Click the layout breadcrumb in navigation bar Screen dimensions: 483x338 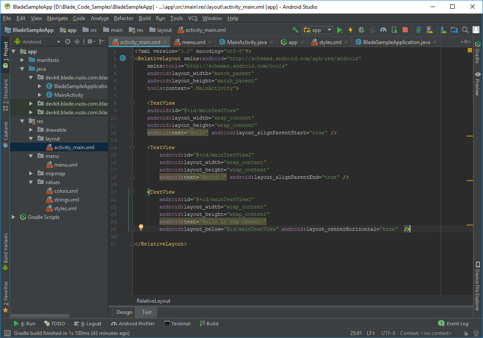[x=160, y=30]
